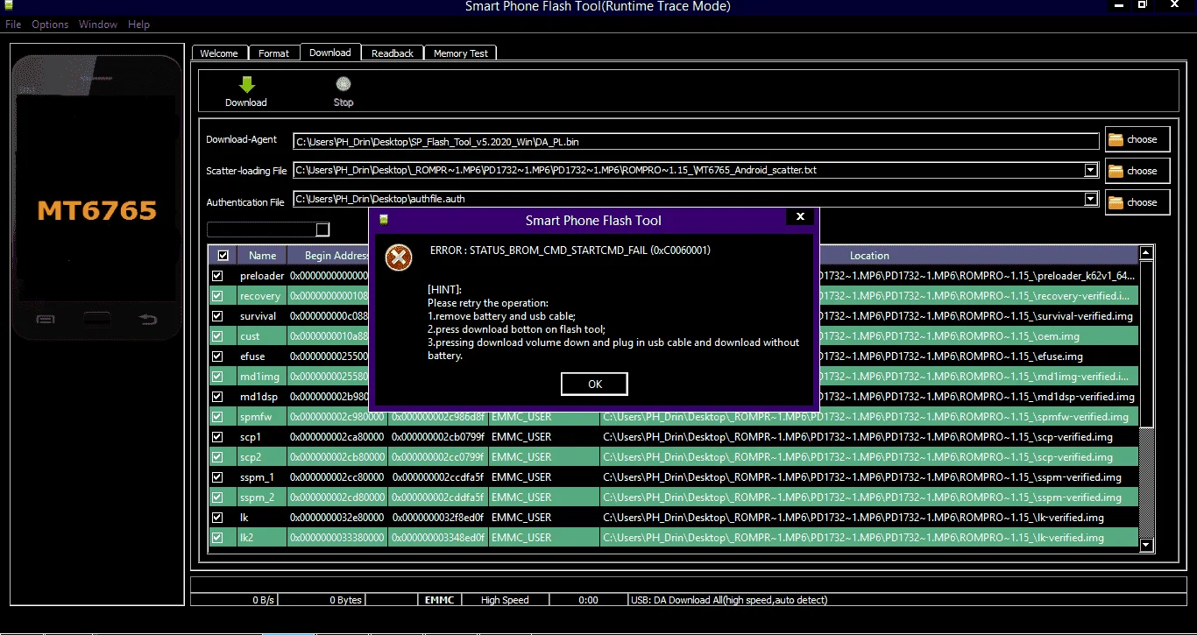Uncheck the survival partition checkbox
The image size is (1197, 635).
coord(217,316)
